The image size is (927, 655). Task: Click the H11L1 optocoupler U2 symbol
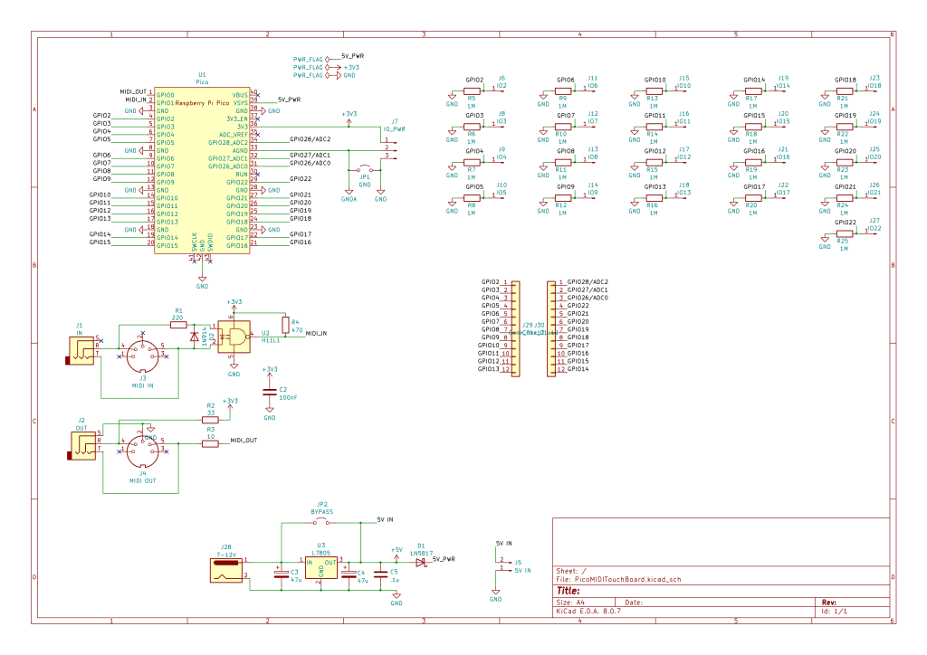(237, 338)
